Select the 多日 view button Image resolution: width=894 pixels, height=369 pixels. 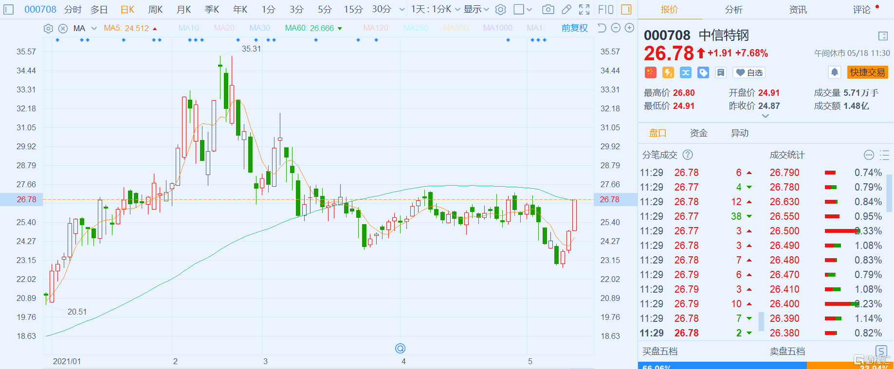(99, 9)
